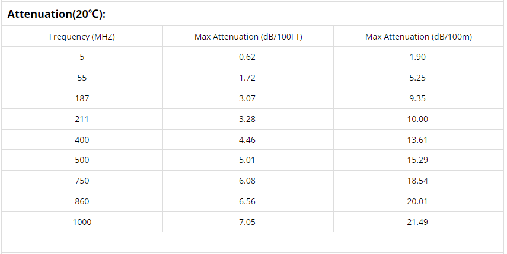Select the 1.90 value cell
Screen dimensions: 507x254
click(418, 57)
